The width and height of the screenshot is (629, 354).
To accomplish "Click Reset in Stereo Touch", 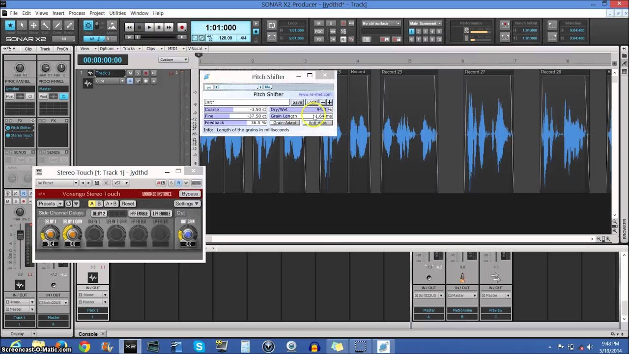I will [x=128, y=204].
